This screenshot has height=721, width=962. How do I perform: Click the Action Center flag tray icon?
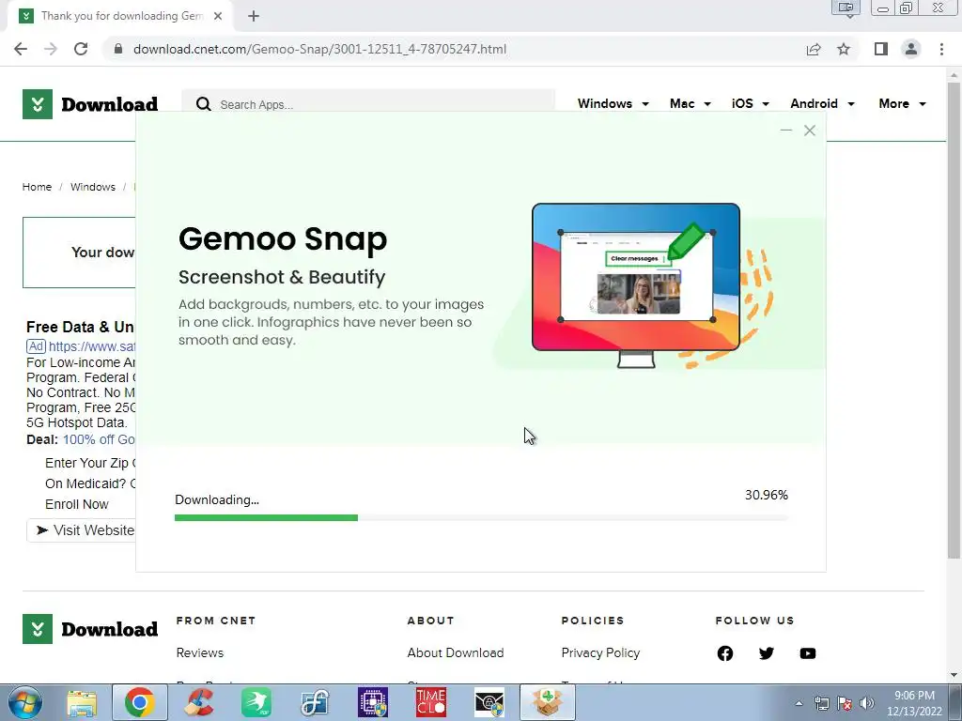(845, 703)
